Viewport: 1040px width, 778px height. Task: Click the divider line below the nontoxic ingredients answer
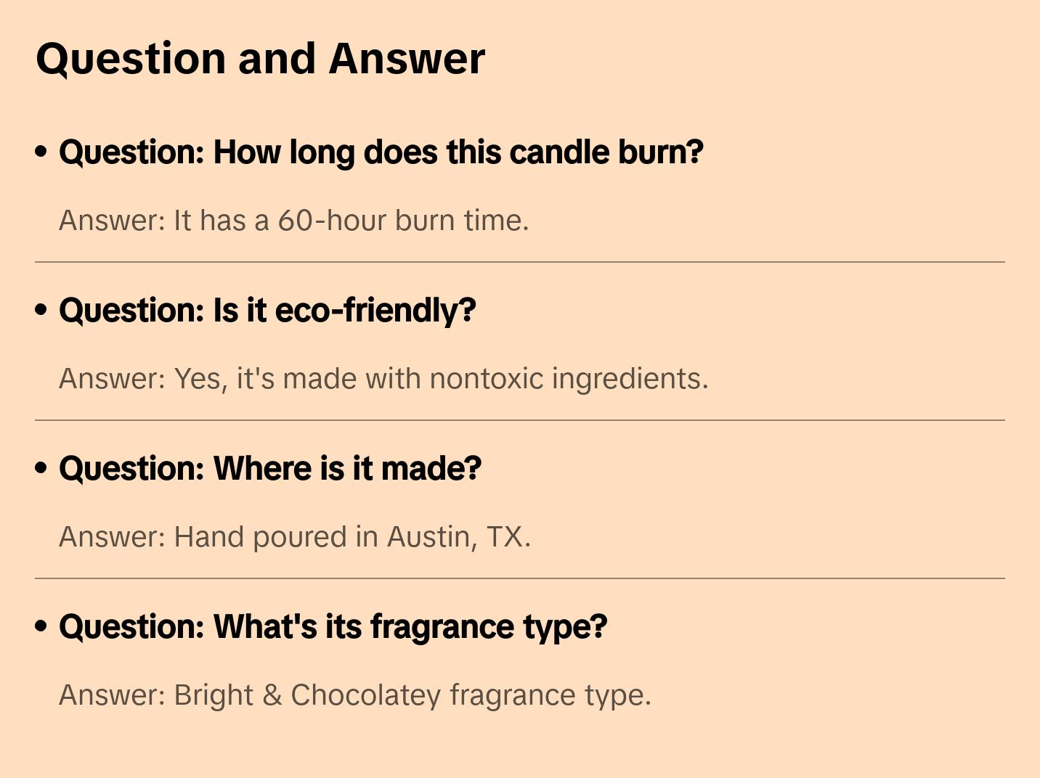point(520,420)
